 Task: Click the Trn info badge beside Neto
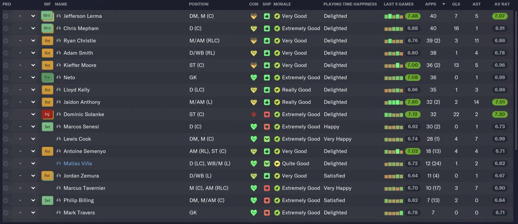(47, 78)
